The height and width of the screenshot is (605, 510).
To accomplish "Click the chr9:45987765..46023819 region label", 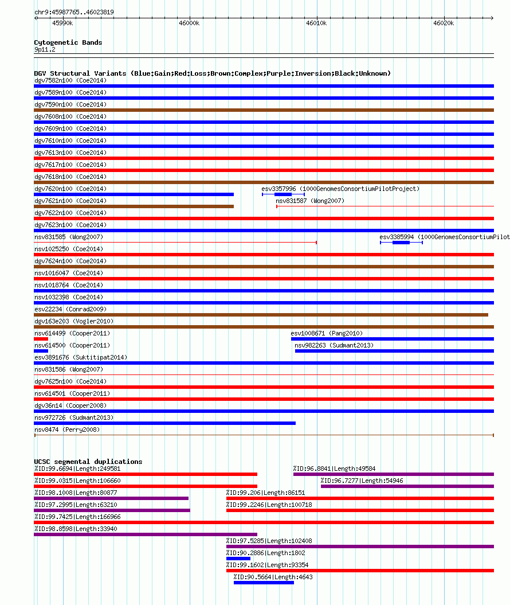I will [74, 12].
